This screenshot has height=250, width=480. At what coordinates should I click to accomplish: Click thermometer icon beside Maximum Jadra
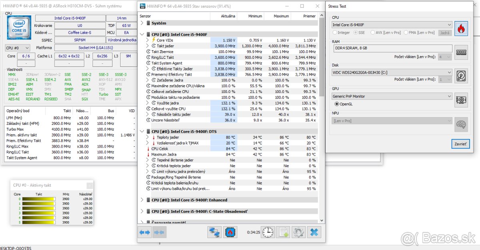148,154
